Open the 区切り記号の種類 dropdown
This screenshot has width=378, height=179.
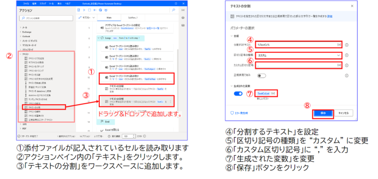click(x=299, y=55)
